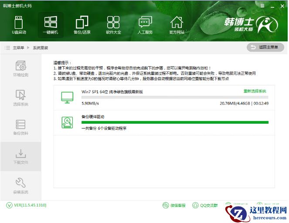Open the 官方网站 home icon
This screenshot has height=223, width=289.
click(x=177, y=22)
